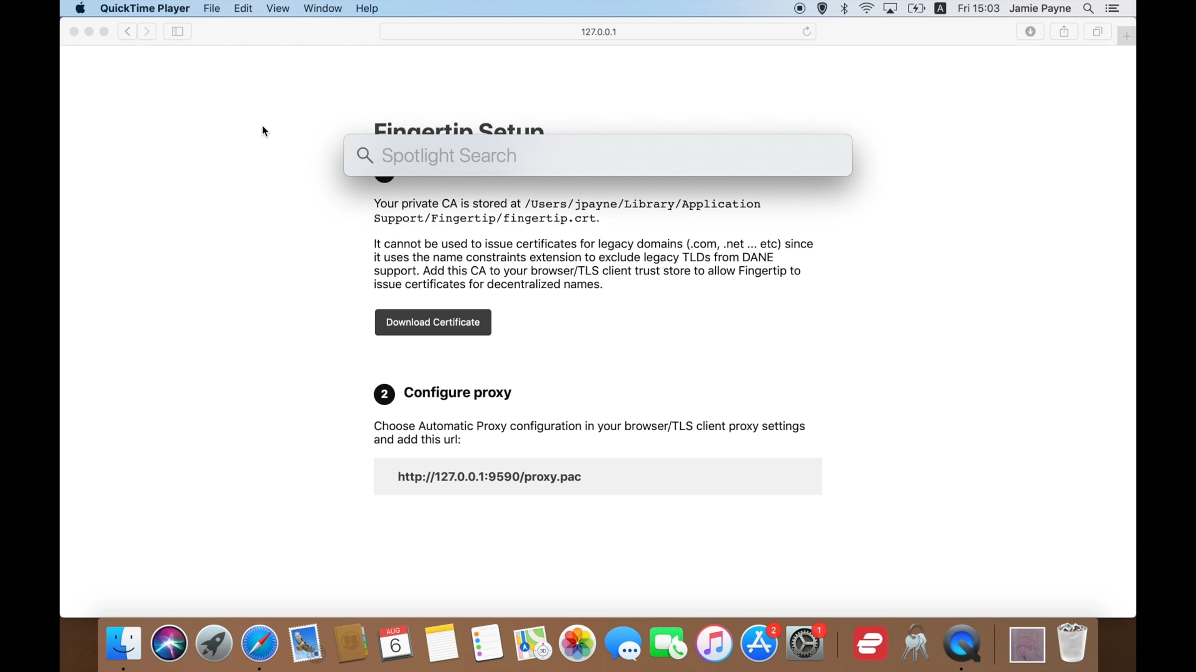The width and height of the screenshot is (1196, 672).
Task: Open Finder from the Dock
Action: coord(124,643)
